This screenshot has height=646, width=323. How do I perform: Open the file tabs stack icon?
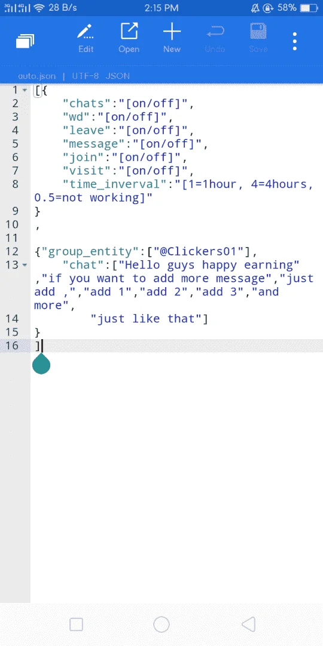(25, 41)
